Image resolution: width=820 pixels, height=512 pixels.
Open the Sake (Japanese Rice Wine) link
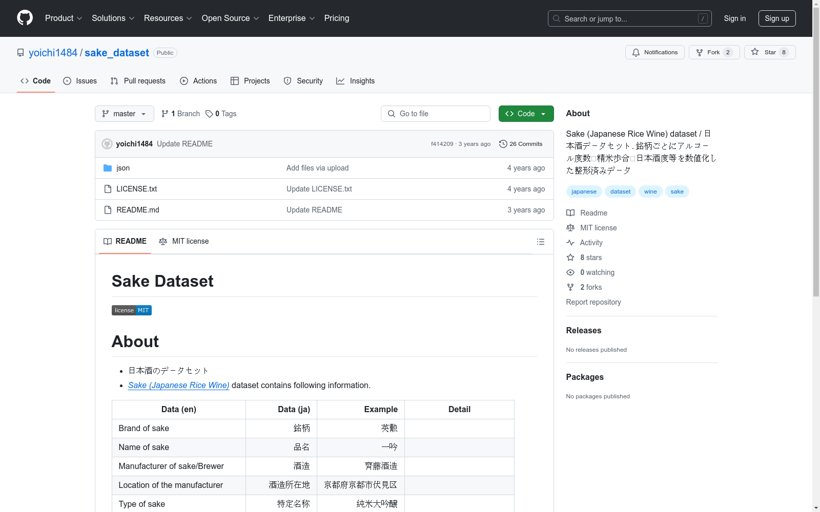[179, 386]
